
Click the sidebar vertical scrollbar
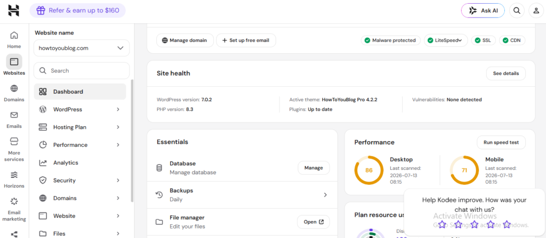tap(132, 141)
